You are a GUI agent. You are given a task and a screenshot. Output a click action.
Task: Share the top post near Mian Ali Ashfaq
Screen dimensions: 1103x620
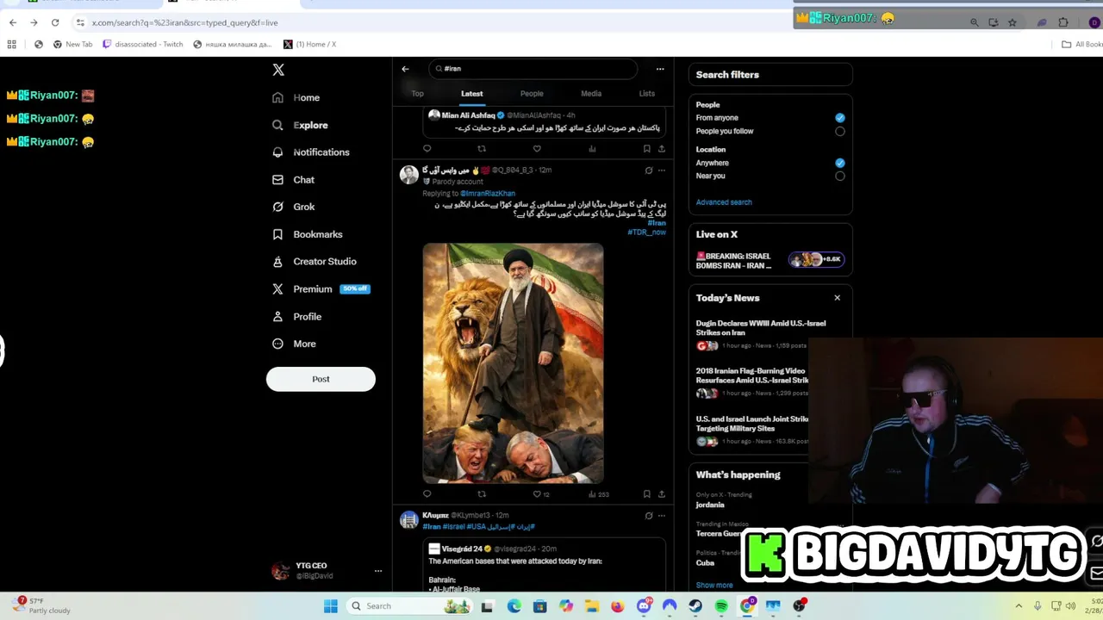pos(662,149)
